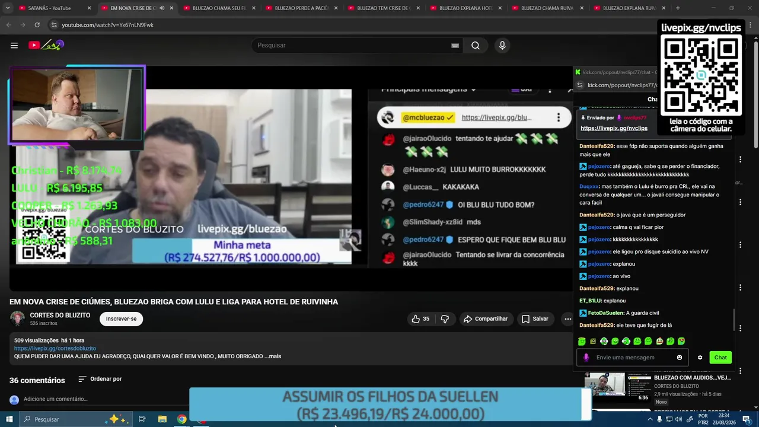Screen dimensions: 759x427
Task: Reload the page in browser toolbar
Action: click(37, 25)
